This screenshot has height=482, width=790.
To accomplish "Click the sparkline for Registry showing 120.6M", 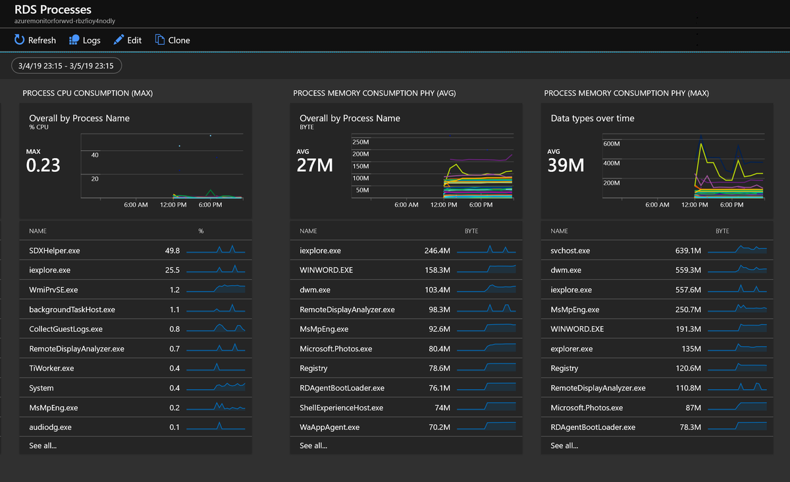I will pyautogui.click(x=737, y=367).
